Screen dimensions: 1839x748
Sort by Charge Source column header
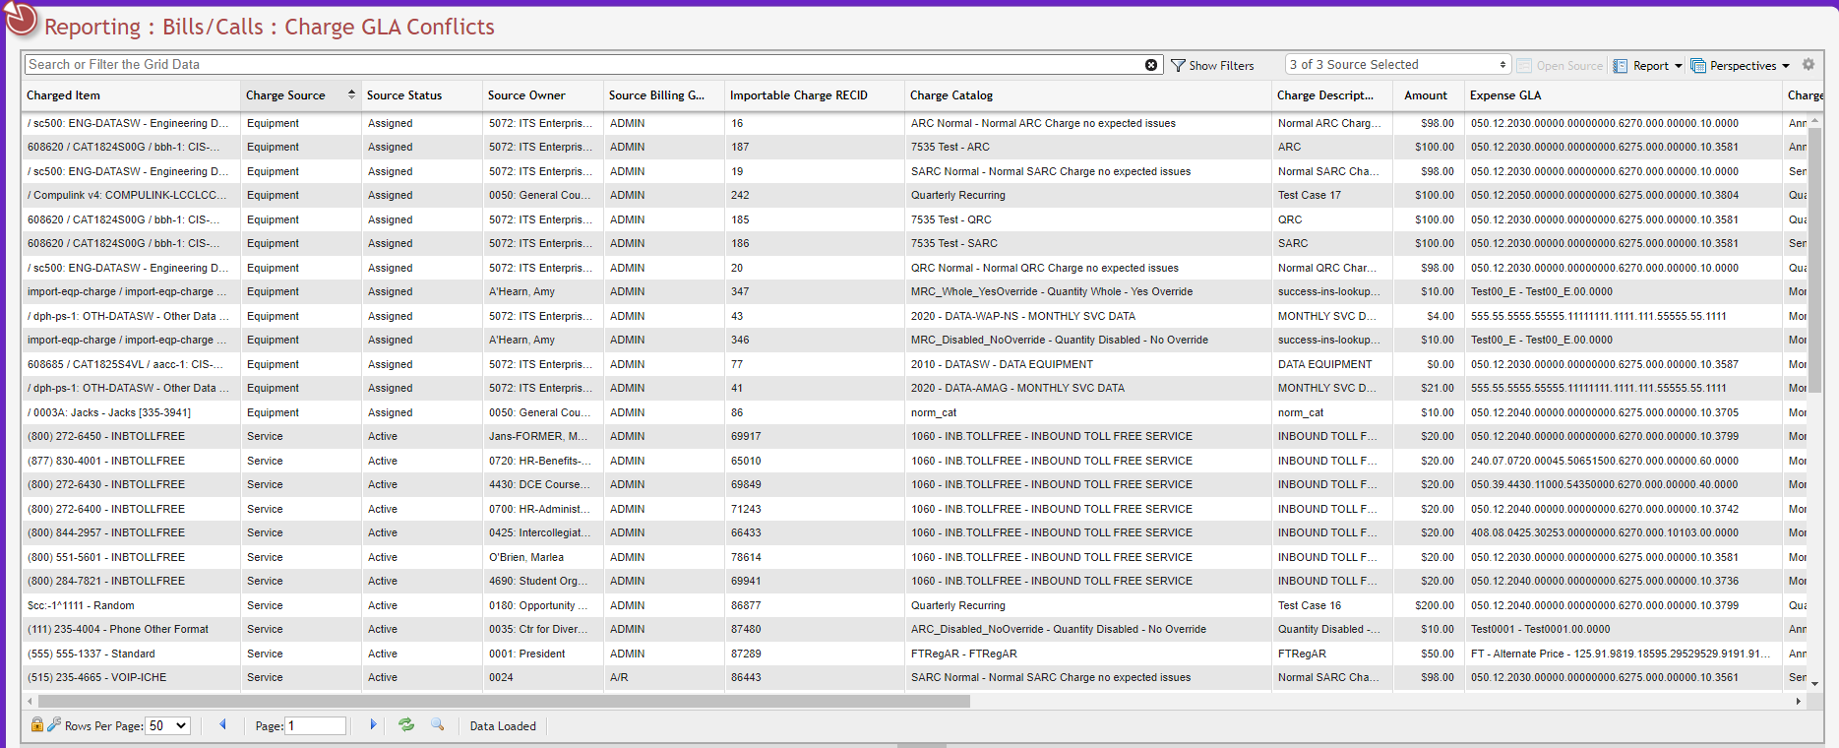coord(285,95)
